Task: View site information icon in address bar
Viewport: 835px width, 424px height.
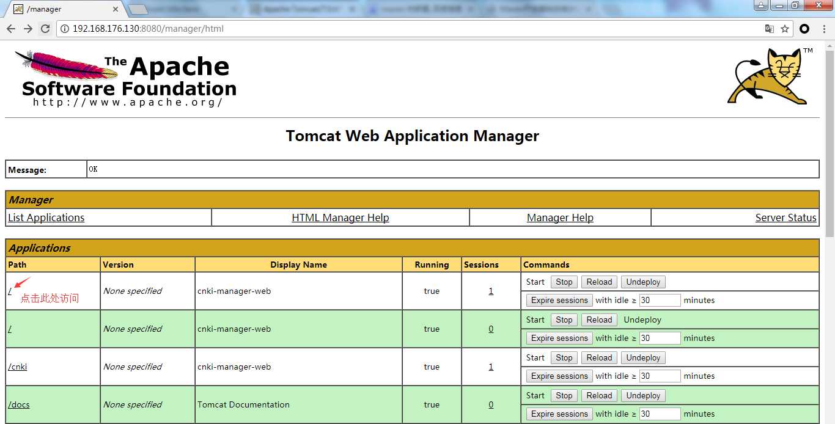Action: pyautogui.click(x=65, y=29)
